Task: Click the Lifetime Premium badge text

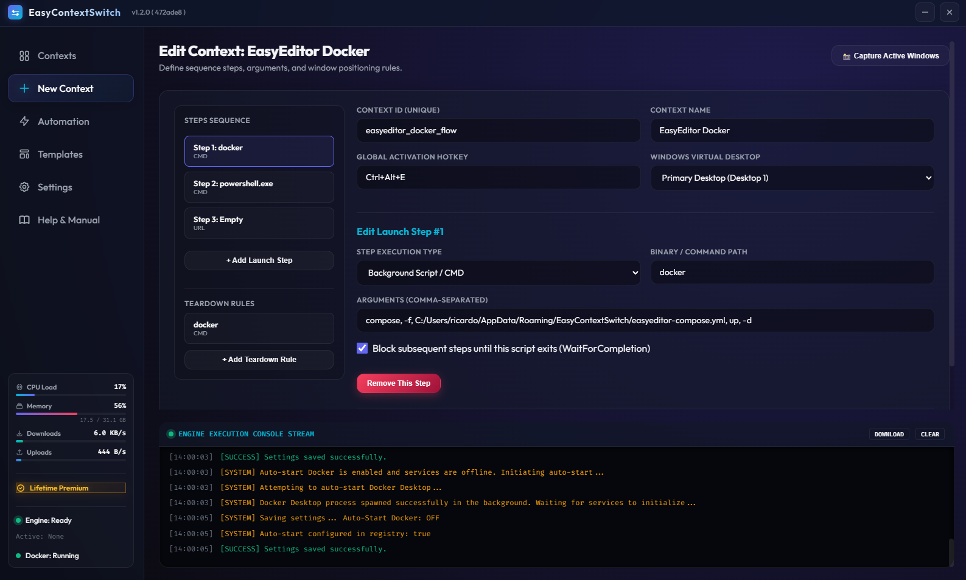Action: pos(59,488)
